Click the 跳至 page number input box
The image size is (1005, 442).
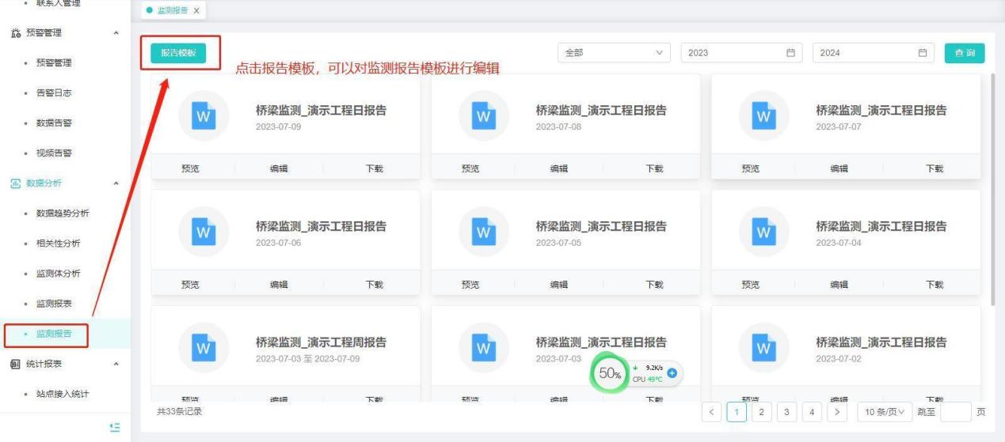(955, 412)
